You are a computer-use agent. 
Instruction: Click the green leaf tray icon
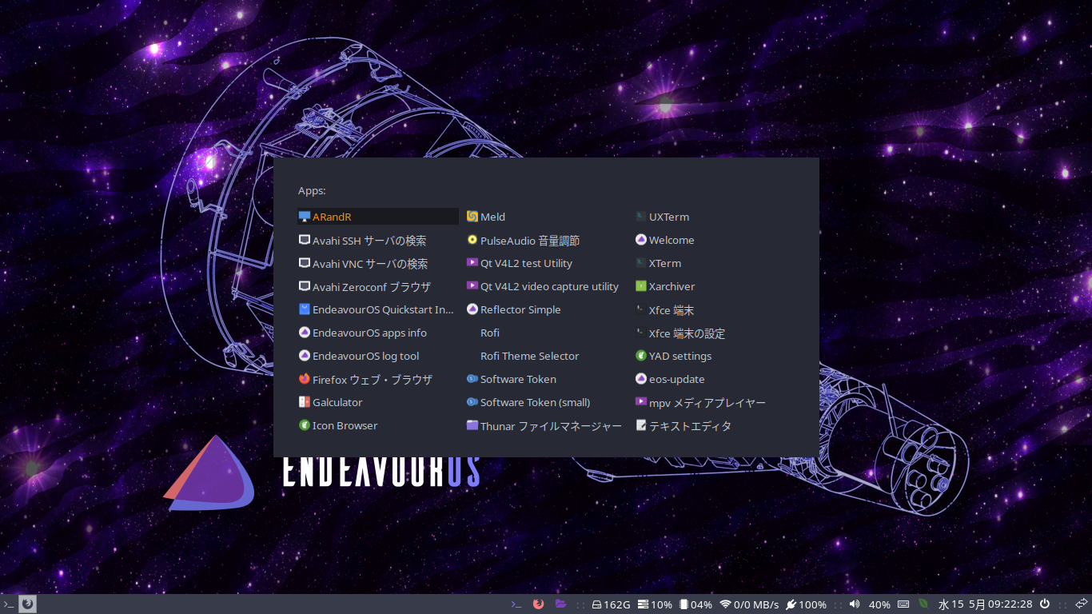[923, 604]
